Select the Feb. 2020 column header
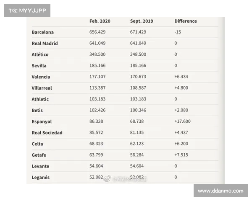The height and width of the screenshot is (201, 252). pos(100,21)
